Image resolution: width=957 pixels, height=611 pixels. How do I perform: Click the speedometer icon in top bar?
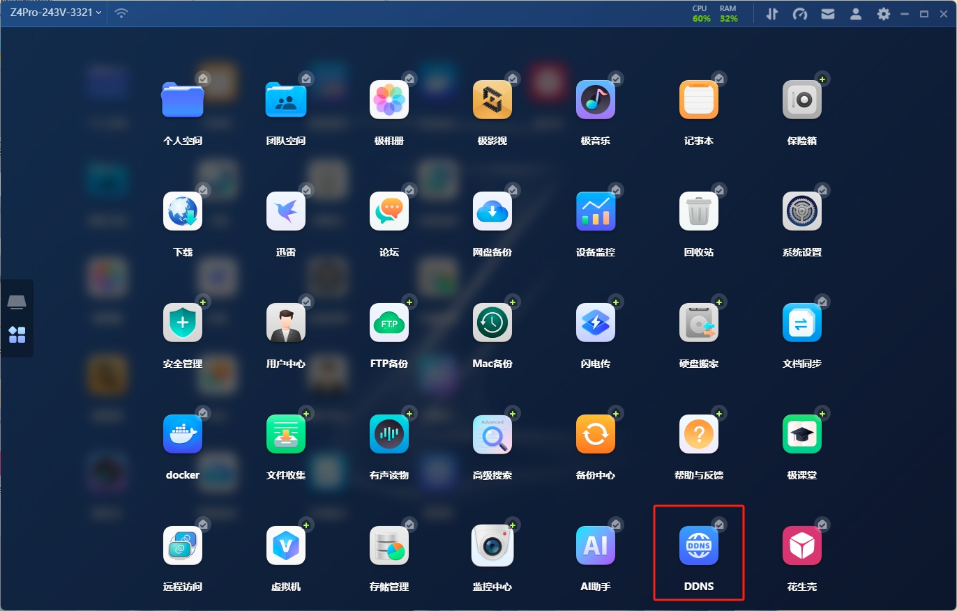point(800,14)
